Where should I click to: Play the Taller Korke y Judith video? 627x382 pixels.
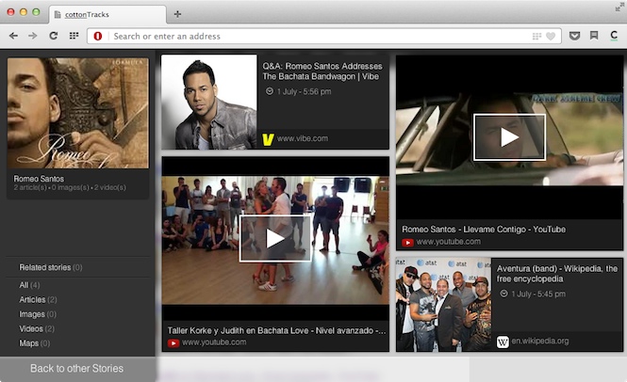[275, 238]
